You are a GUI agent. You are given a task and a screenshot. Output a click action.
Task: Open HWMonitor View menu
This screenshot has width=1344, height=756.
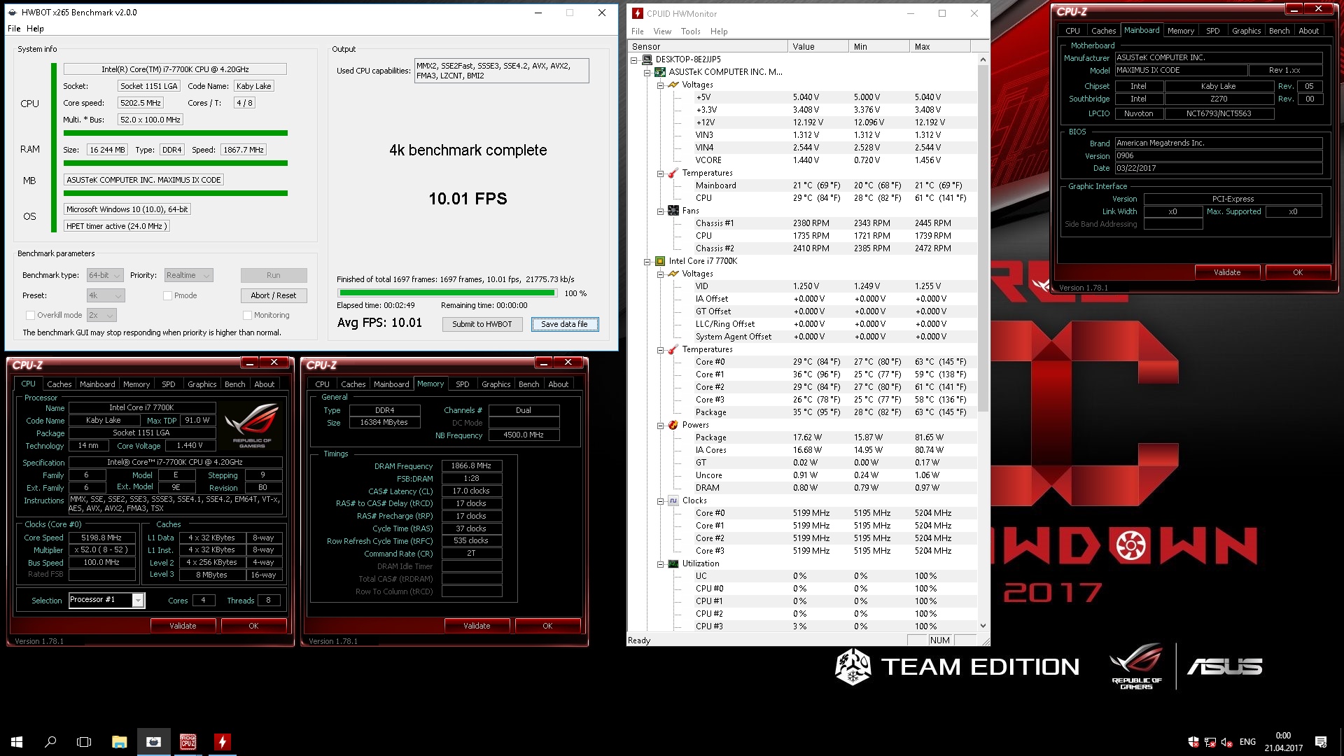662,31
